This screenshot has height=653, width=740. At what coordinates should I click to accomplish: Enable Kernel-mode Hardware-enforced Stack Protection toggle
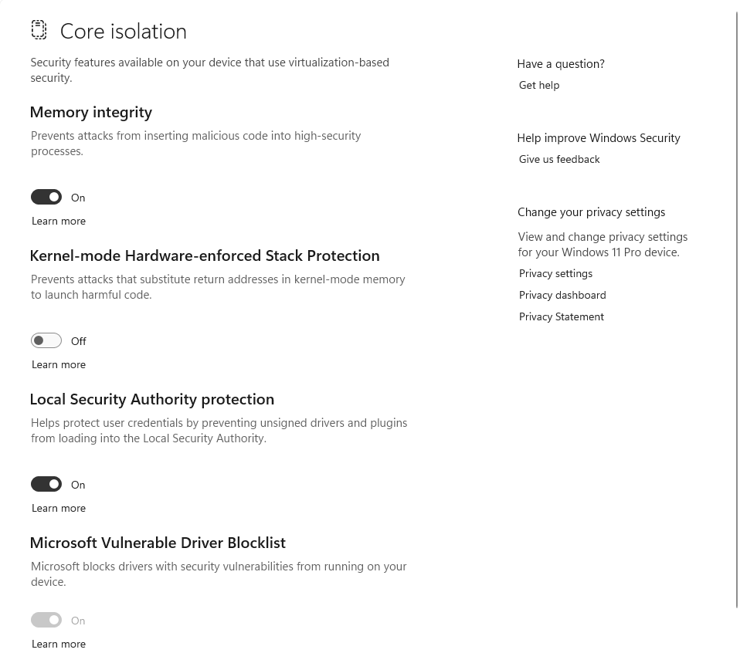point(46,341)
